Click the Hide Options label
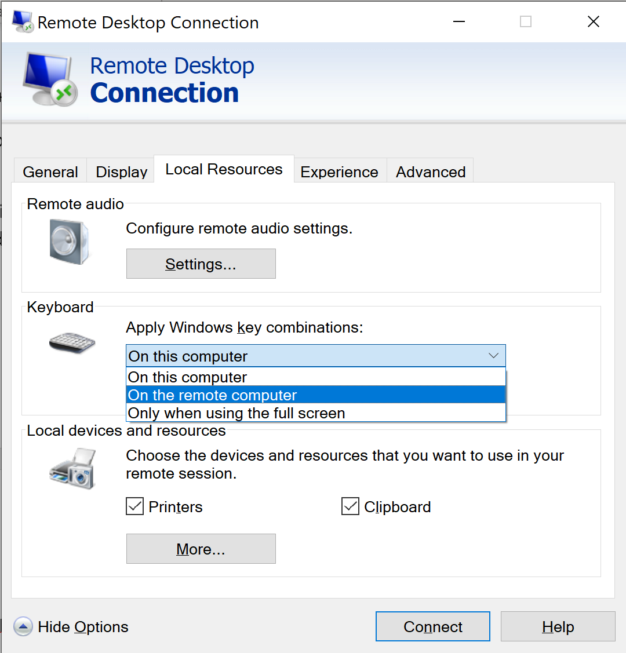 [83, 627]
